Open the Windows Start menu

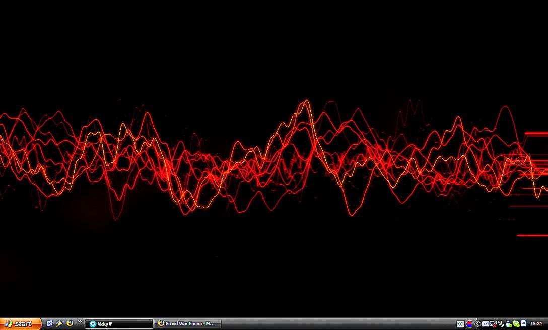20,324
